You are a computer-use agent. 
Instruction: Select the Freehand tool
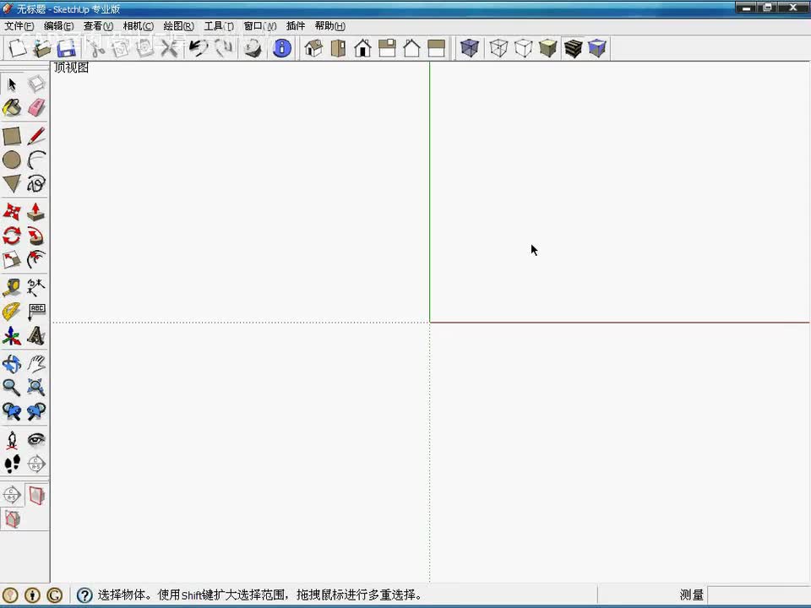pos(36,183)
